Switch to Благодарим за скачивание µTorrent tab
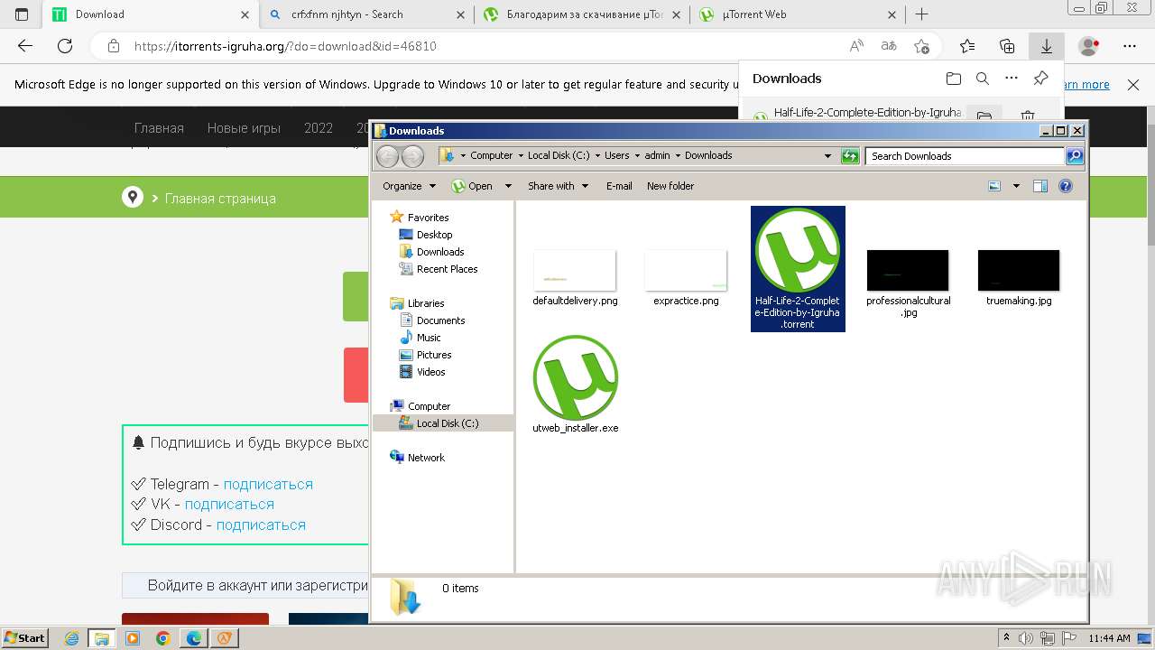This screenshot has height=650, width=1155. click(582, 14)
